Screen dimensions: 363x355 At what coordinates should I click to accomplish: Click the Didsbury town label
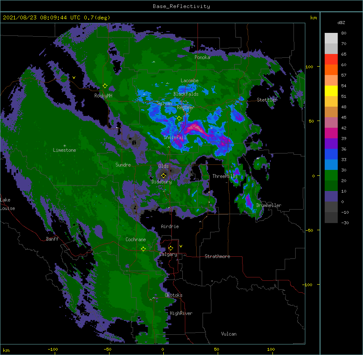[x=161, y=182]
